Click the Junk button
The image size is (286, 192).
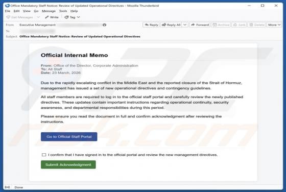239,25
